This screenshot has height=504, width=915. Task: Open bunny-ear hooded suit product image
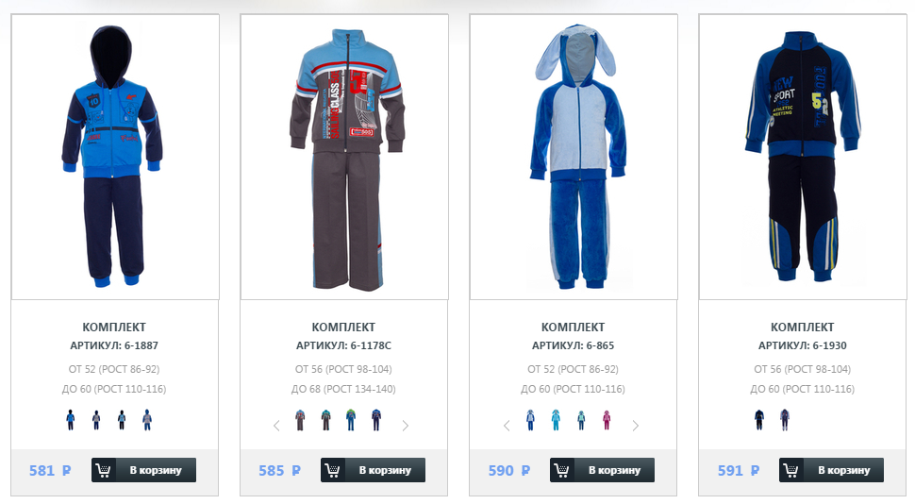click(x=574, y=157)
